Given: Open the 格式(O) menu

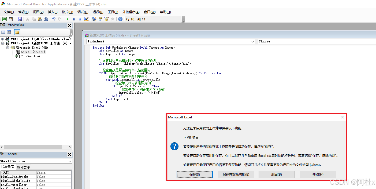Looking at the screenshot, I should click(67, 12).
